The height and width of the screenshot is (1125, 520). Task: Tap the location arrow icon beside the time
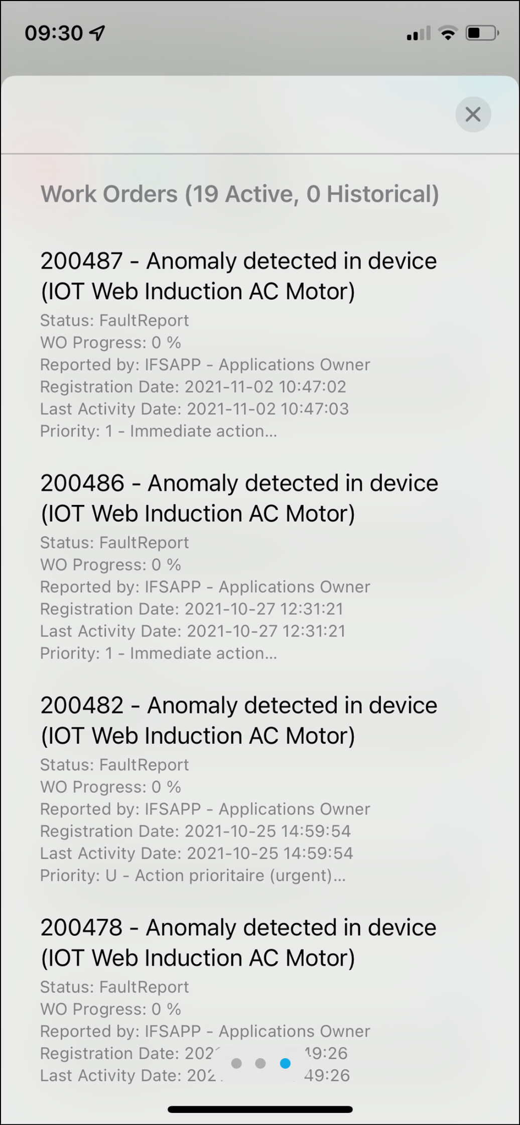(x=97, y=33)
